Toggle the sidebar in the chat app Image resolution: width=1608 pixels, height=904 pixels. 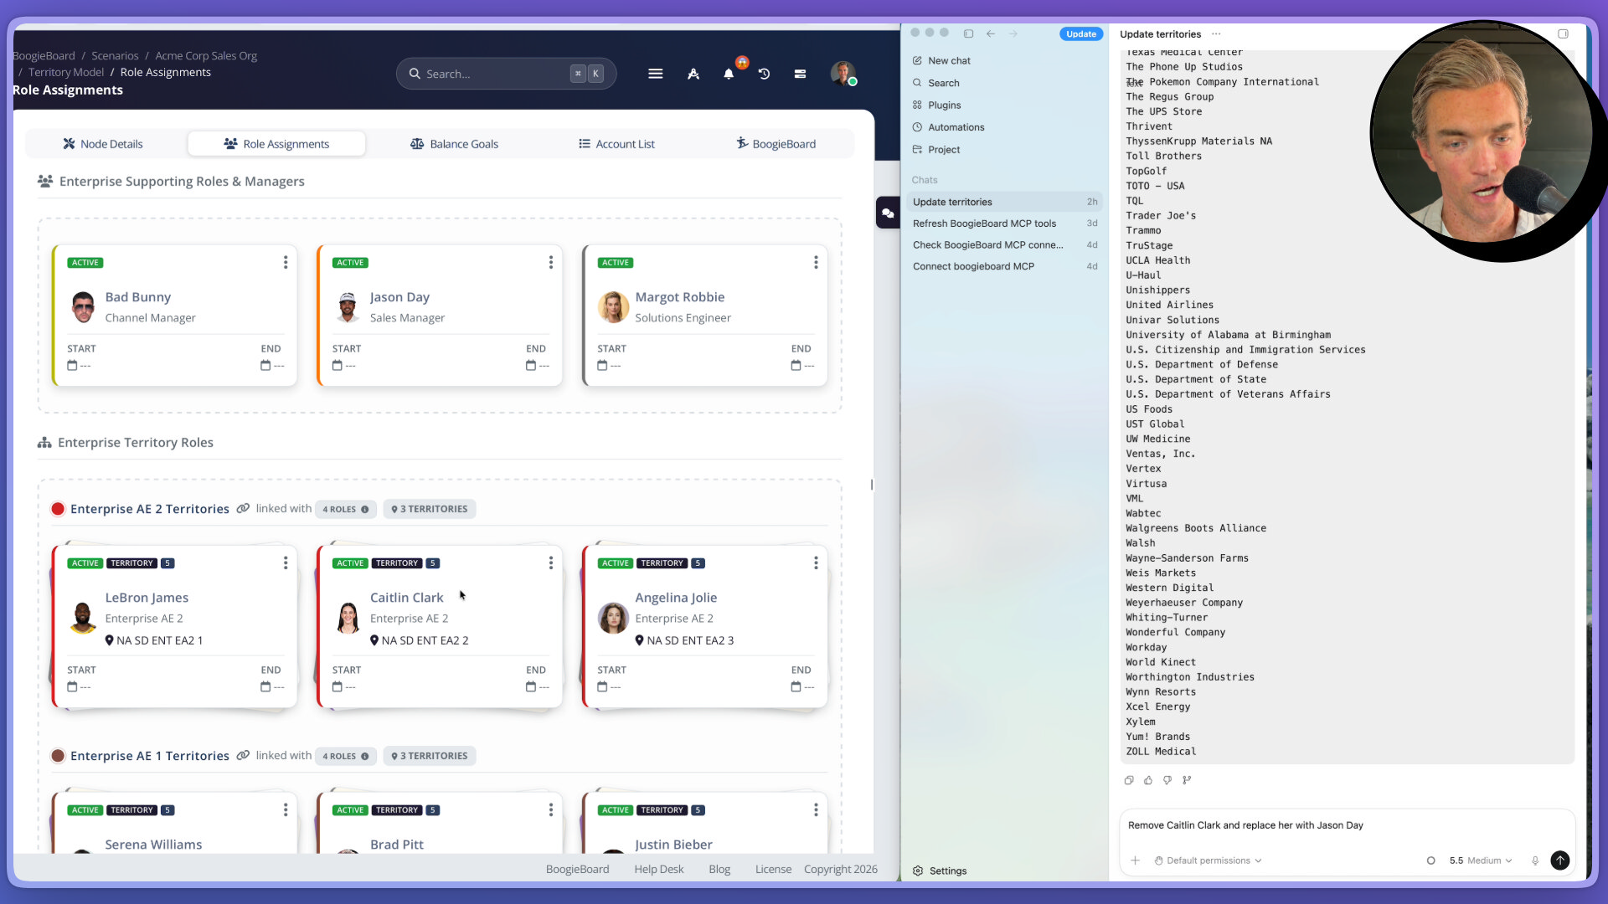968,33
